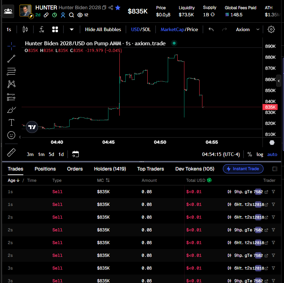
Task: Open external link for second row trader 6Ht.t2s
Action: (x=266, y=204)
